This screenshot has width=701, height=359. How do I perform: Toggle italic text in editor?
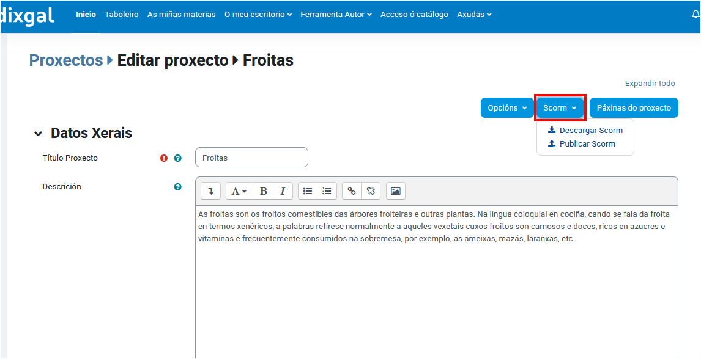[283, 191]
